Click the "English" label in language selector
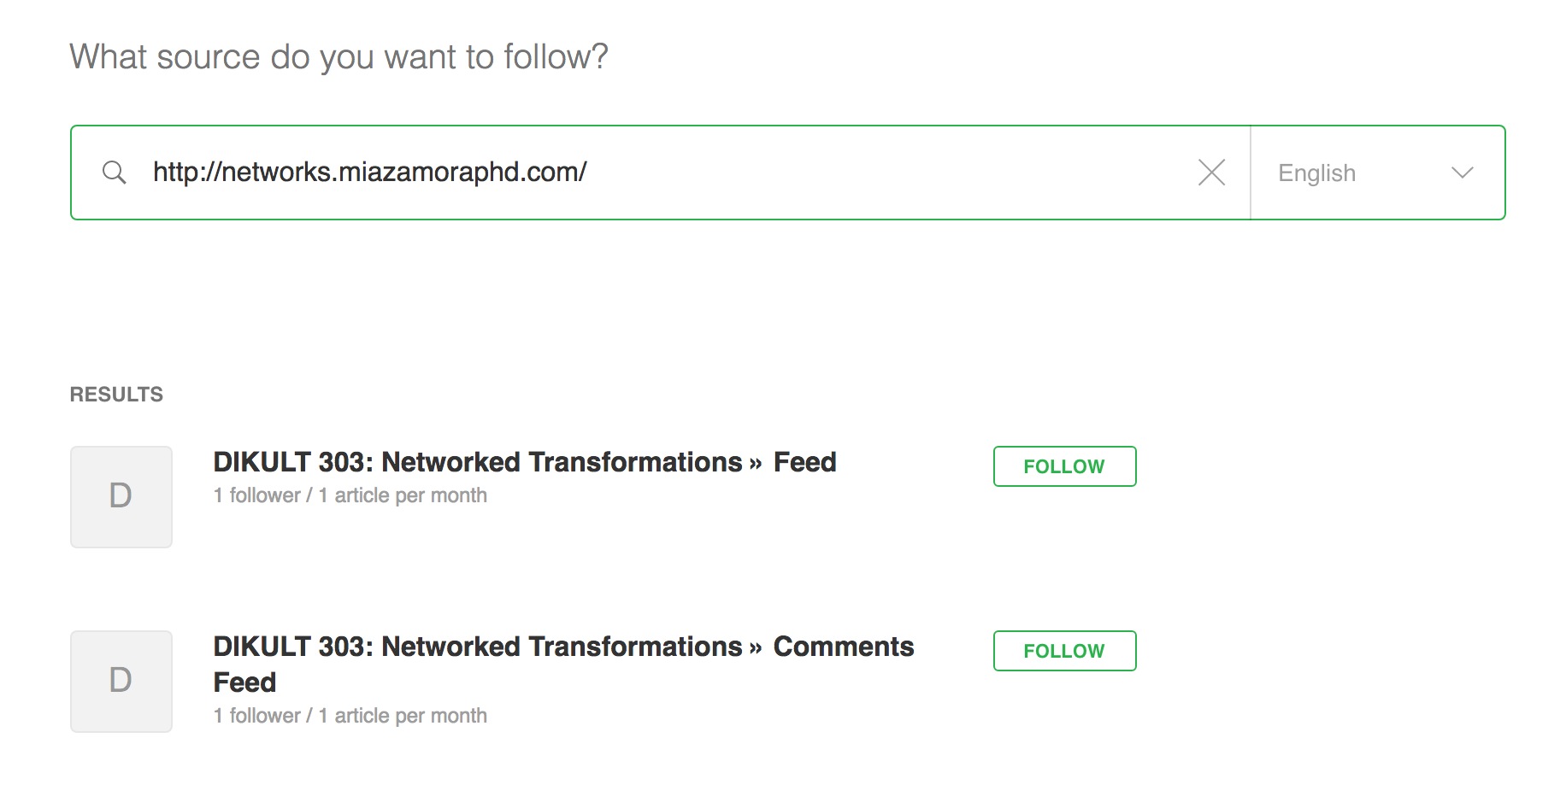The image size is (1566, 808). [1316, 173]
